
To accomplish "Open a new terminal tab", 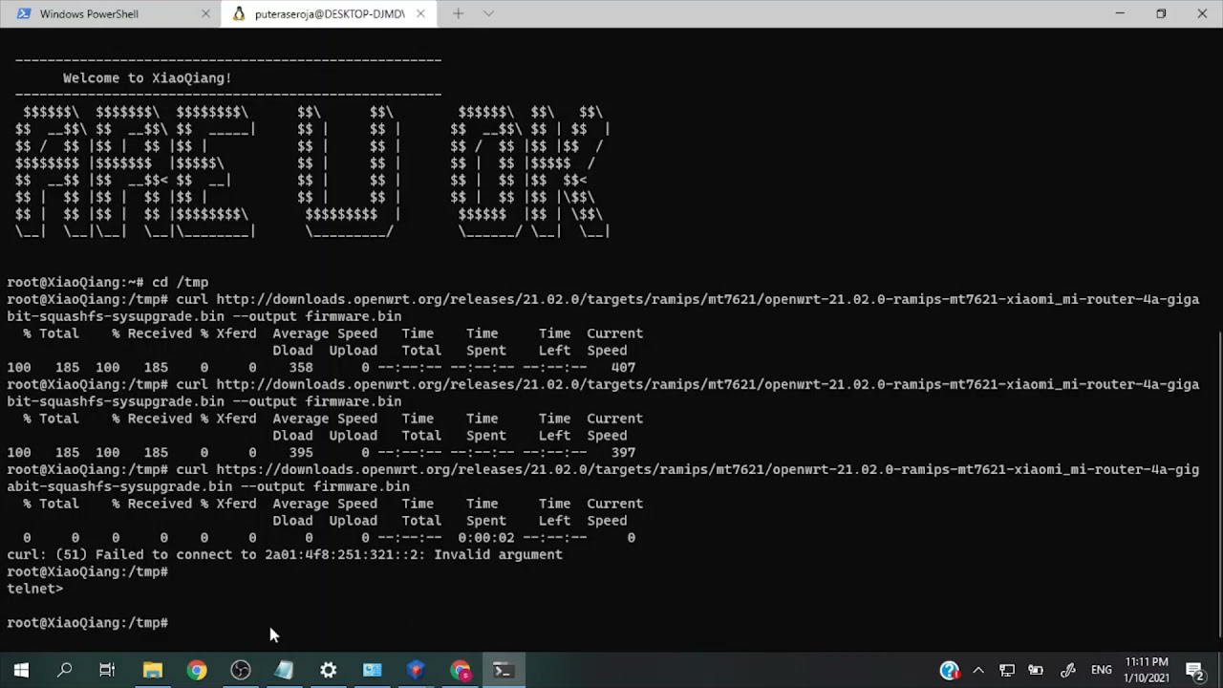I will [x=458, y=14].
